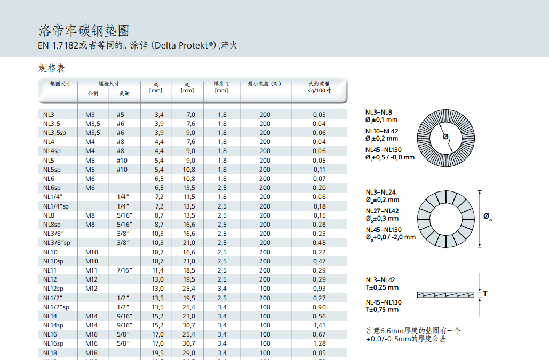Select the 0,90 weight in the NL1/2"sp row
The height and width of the screenshot is (360, 549).
pyautogui.click(x=319, y=307)
